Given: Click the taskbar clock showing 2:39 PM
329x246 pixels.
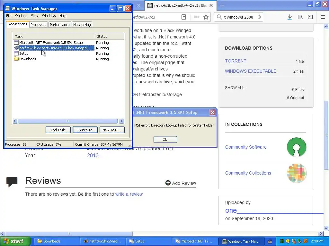Looking at the screenshot, I should (317, 241).
